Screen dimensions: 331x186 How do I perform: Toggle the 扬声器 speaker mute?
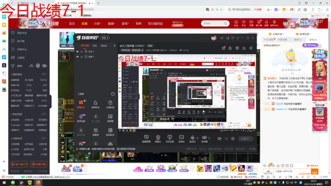(x=204, y=139)
